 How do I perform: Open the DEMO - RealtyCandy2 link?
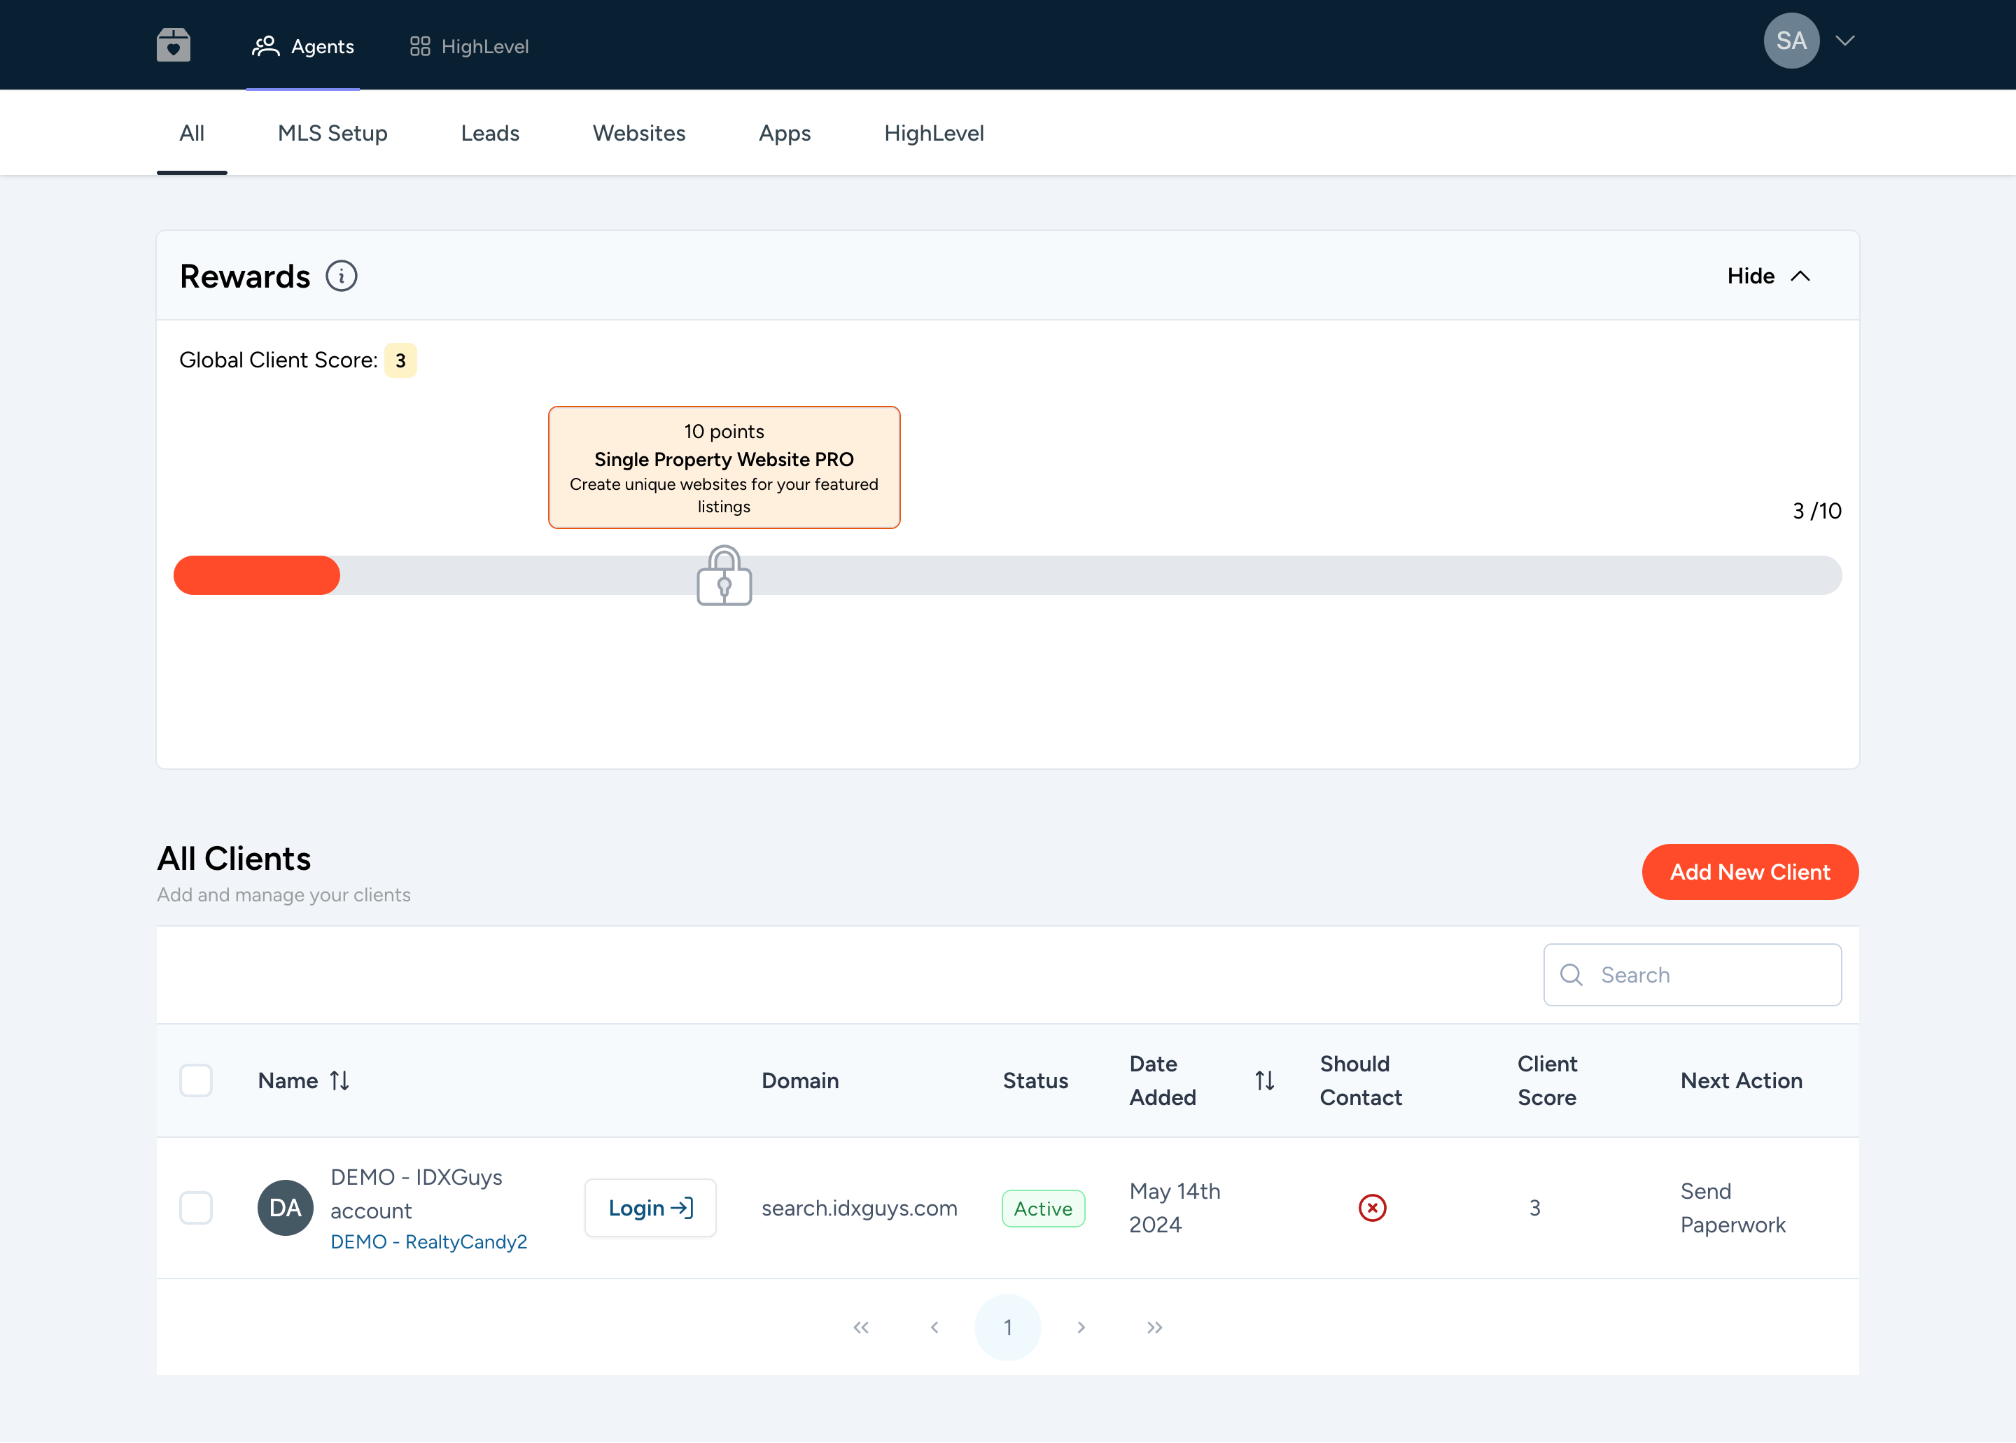[428, 1241]
